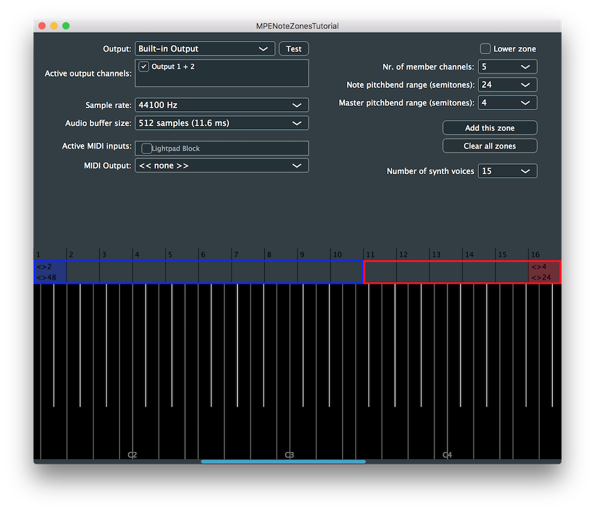The height and width of the screenshot is (512, 595).
Task: Enable the Lightpad Block MIDI input
Action: pos(146,149)
